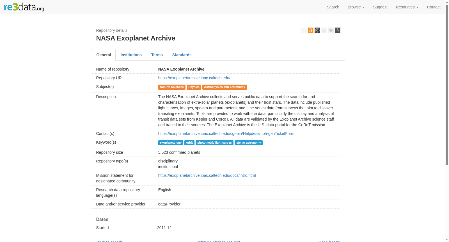The image size is (449, 242).
Task: Click the repository description paragraph
Action: click(x=246, y=111)
